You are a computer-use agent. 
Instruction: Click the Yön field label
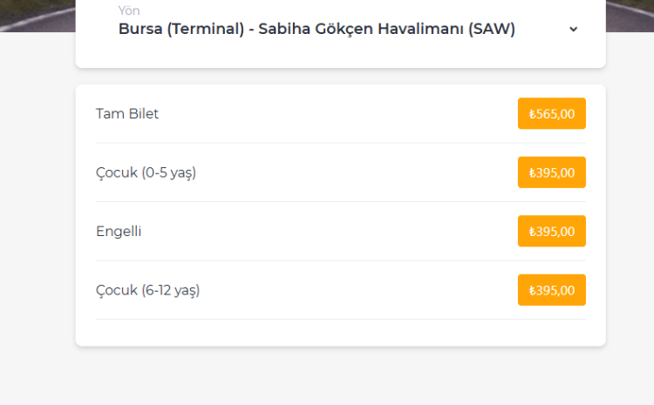[x=128, y=11]
